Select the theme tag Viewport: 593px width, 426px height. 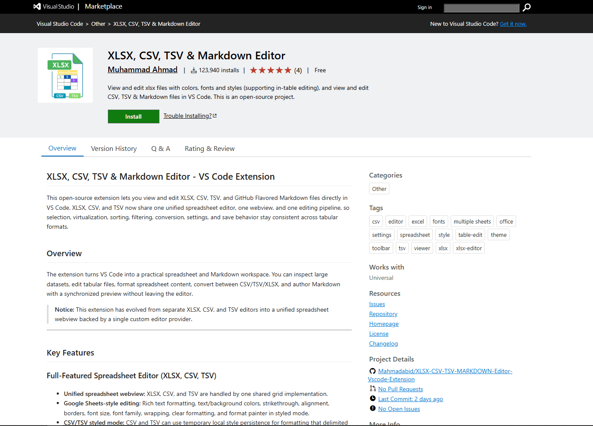coord(498,235)
